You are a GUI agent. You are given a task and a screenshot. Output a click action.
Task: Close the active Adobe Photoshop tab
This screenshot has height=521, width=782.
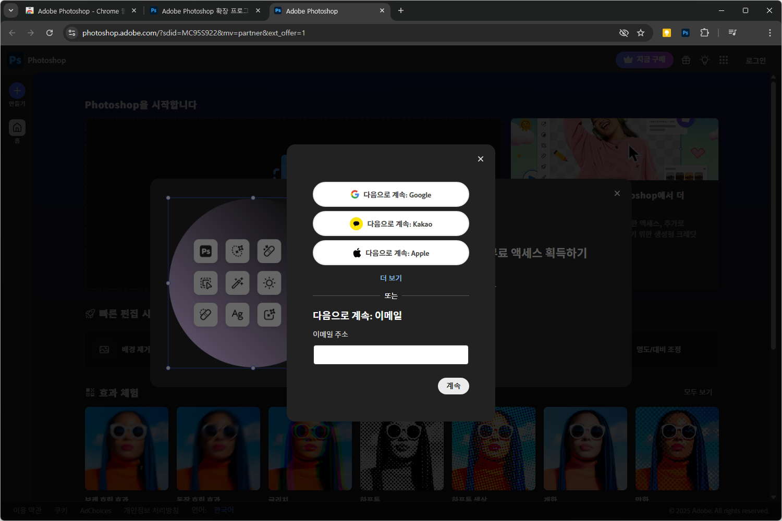click(x=382, y=10)
